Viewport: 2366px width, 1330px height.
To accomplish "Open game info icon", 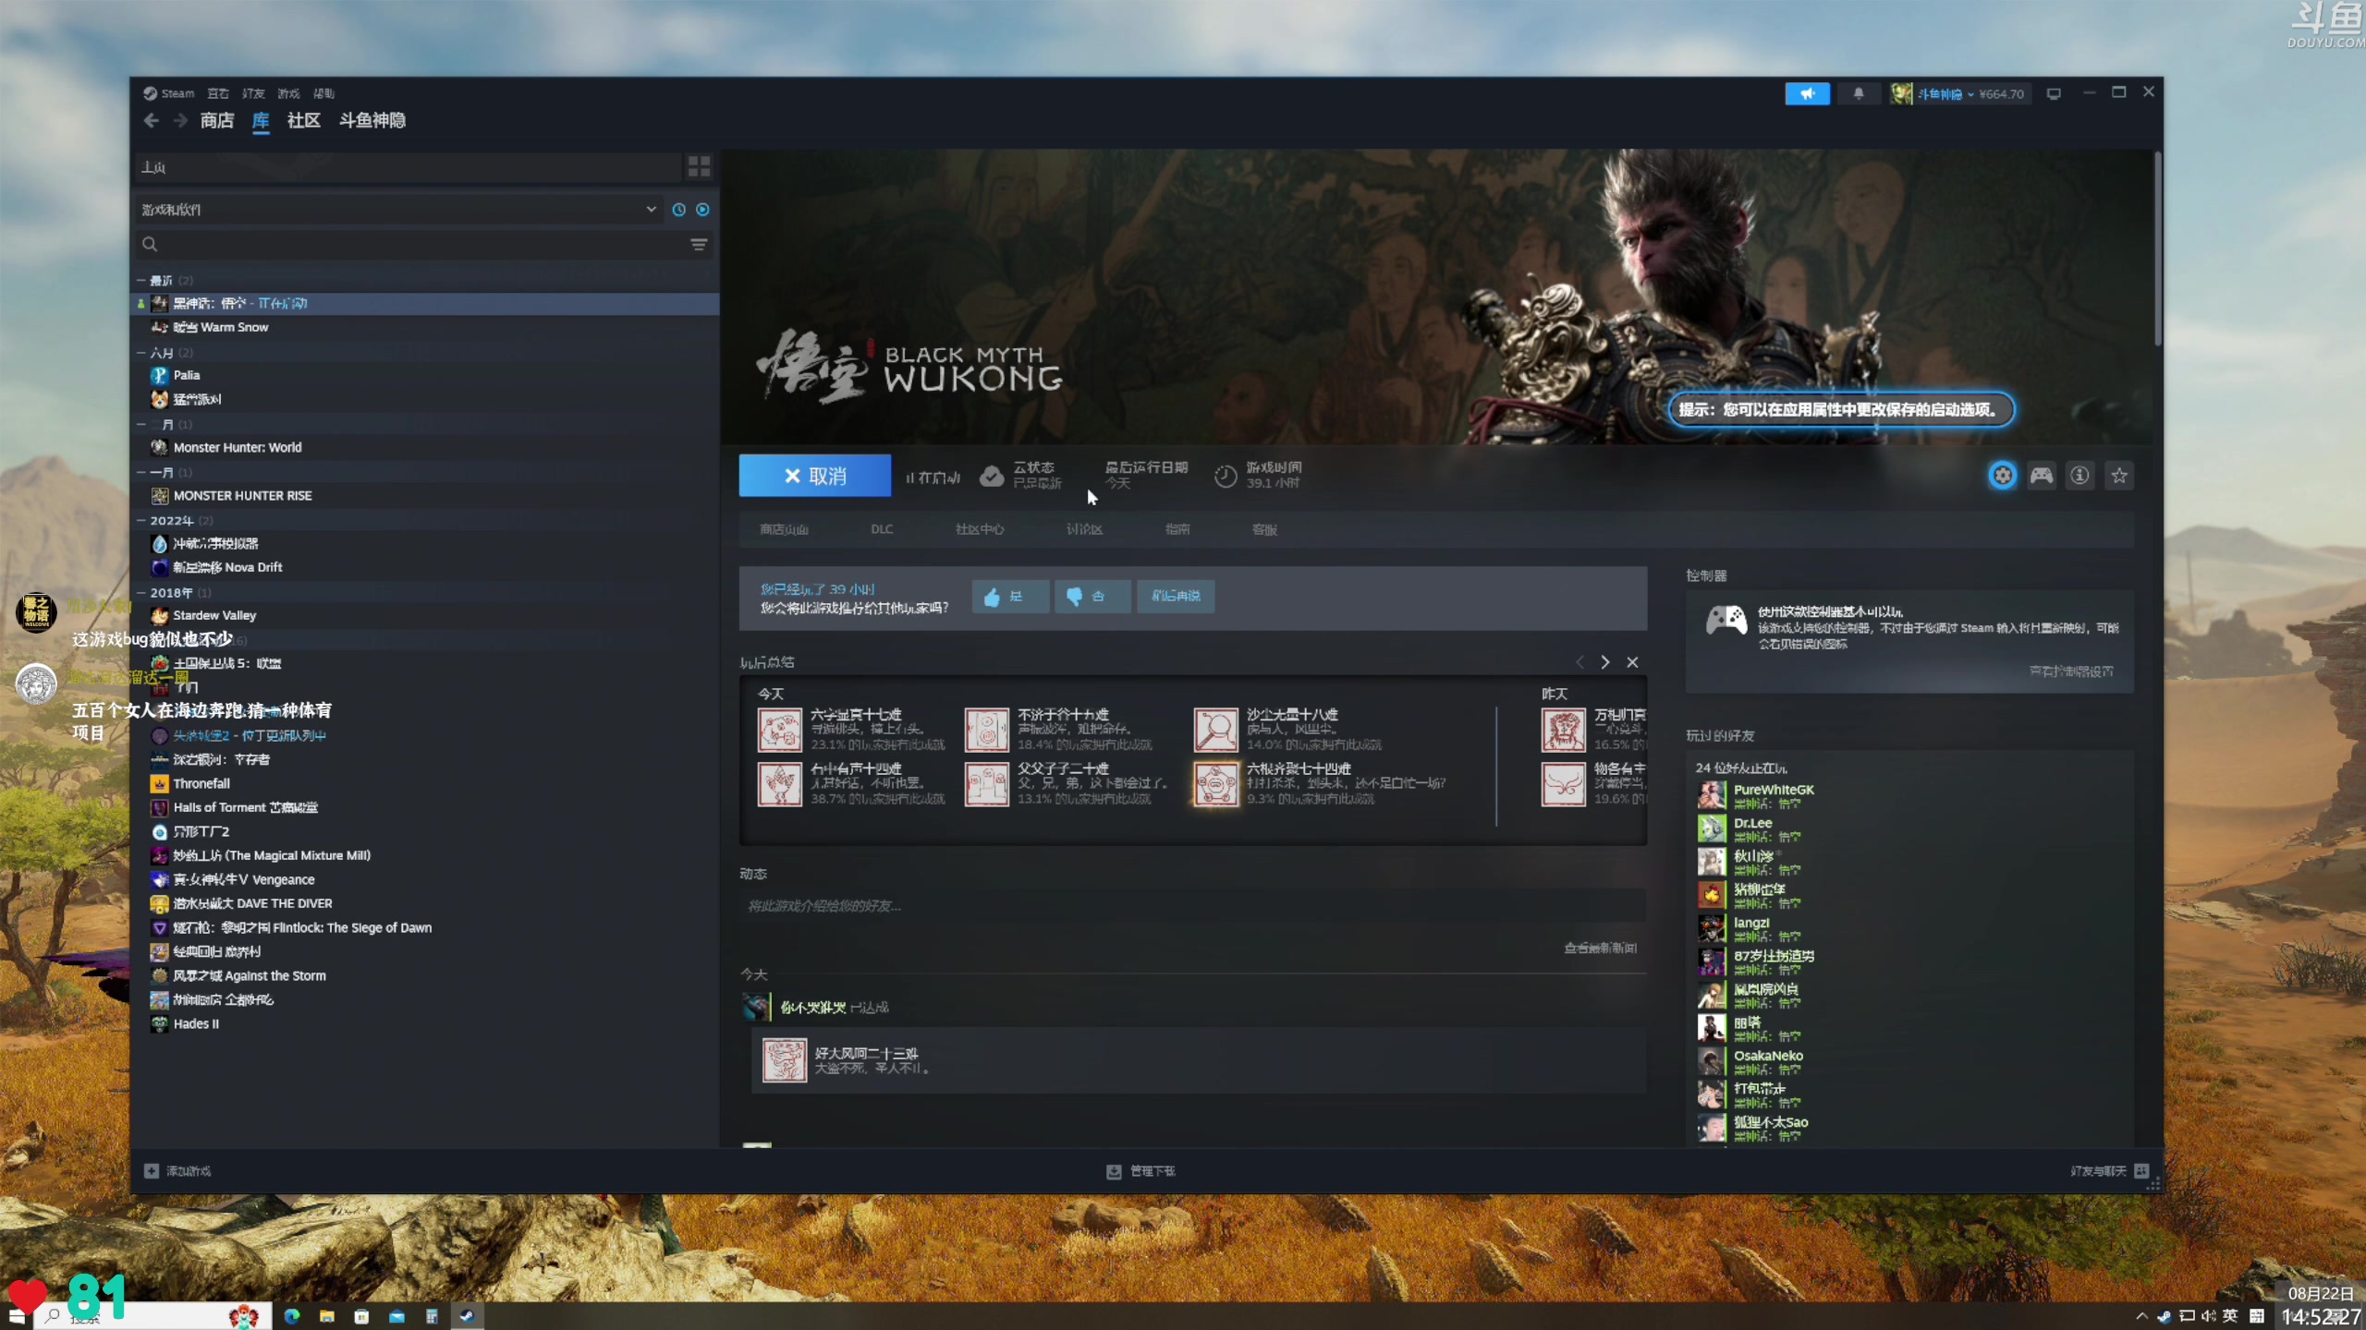I will [2079, 476].
